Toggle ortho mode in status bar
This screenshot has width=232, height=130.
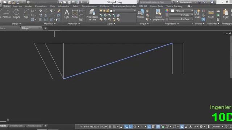point(130,127)
